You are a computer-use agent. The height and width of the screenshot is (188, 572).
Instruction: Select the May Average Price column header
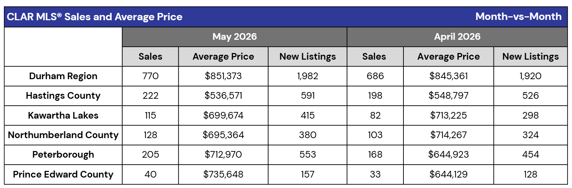(223, 57)
